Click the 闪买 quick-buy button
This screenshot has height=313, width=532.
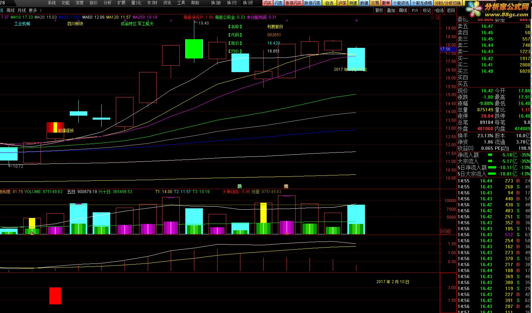coord(267,3)
